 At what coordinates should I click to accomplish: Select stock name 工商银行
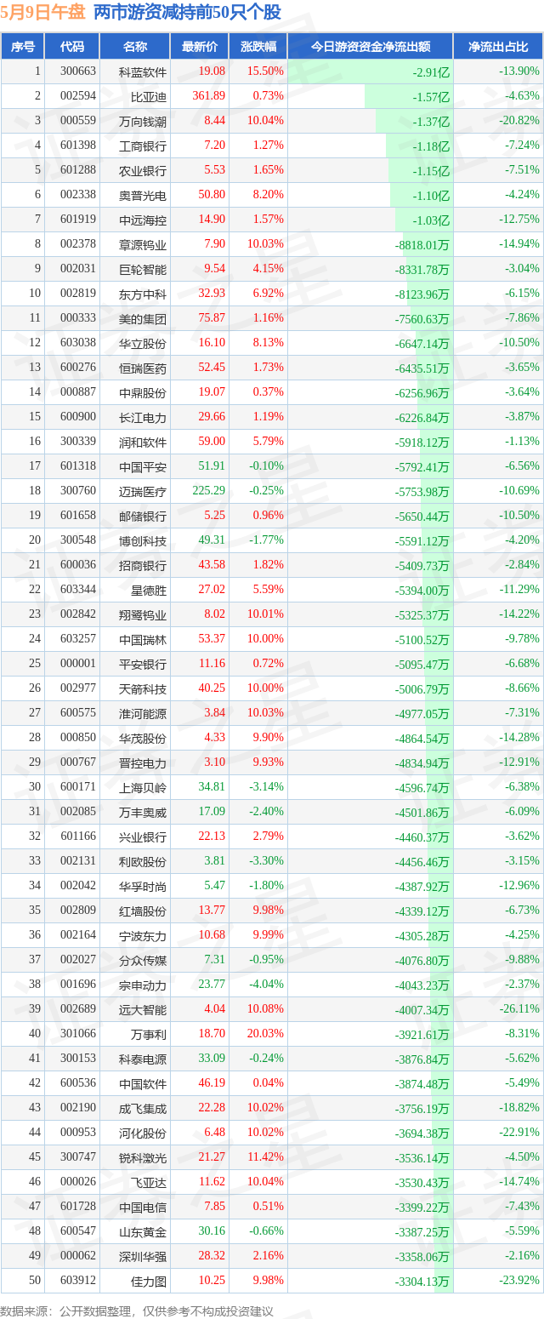click(x=143, y=146)
